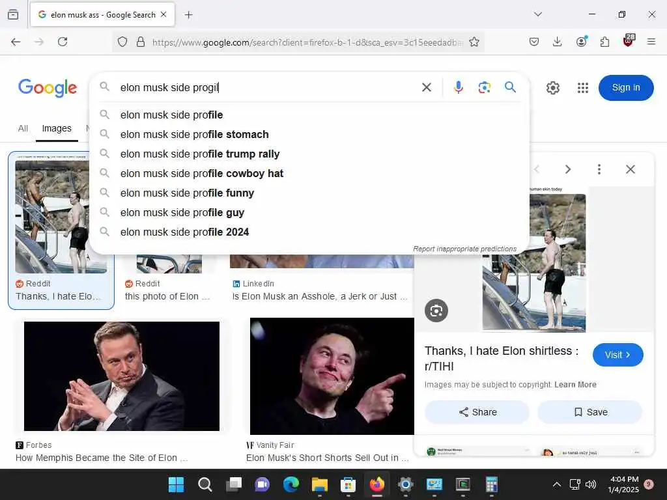
Task: Clear the search box with X
Action: pyautogui.click(x=426, y=87)
